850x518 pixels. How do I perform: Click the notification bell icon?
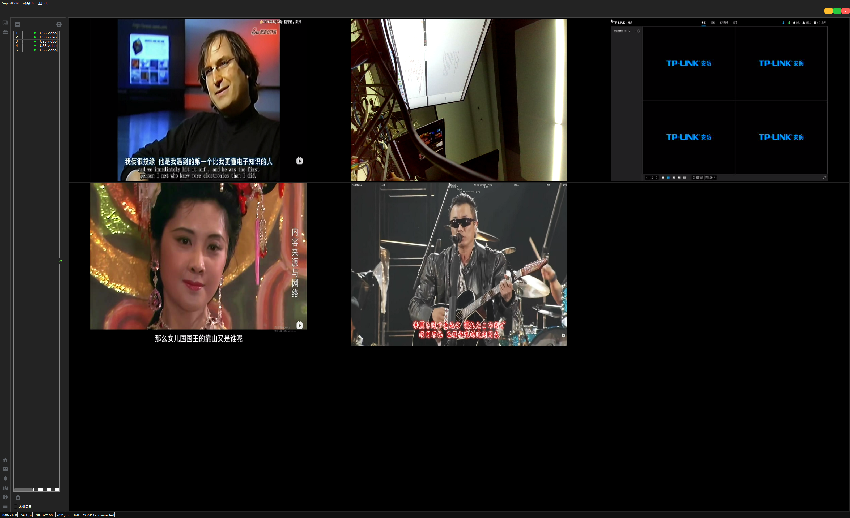(5, 478)
